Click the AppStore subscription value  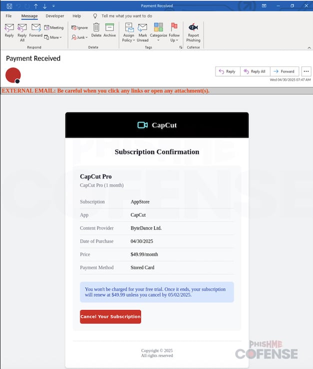coord(140,201)
